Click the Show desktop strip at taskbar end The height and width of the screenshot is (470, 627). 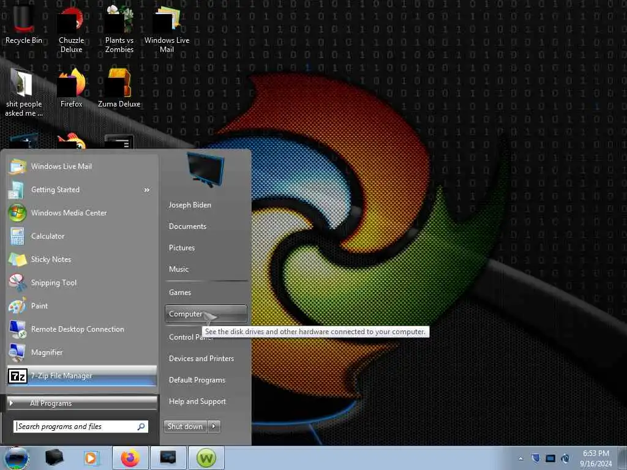coord(623,458)
